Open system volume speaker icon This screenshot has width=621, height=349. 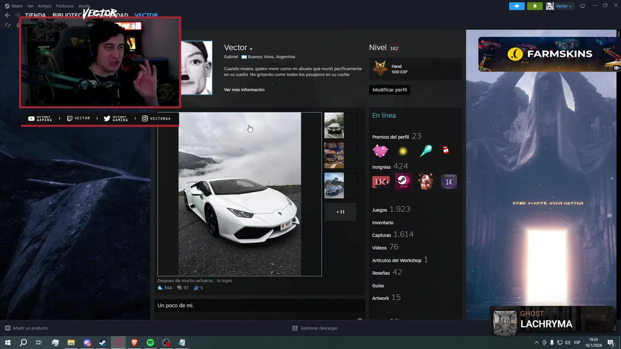(568, 343)
